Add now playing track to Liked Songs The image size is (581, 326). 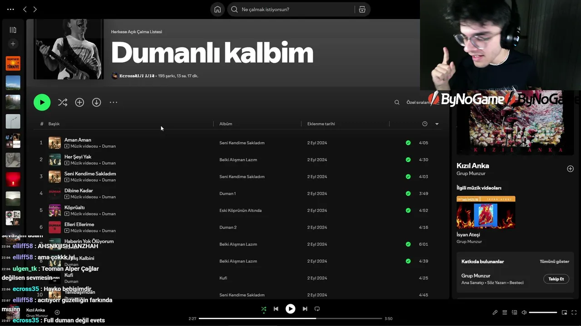pyautogui.click(x=57, y=312)
